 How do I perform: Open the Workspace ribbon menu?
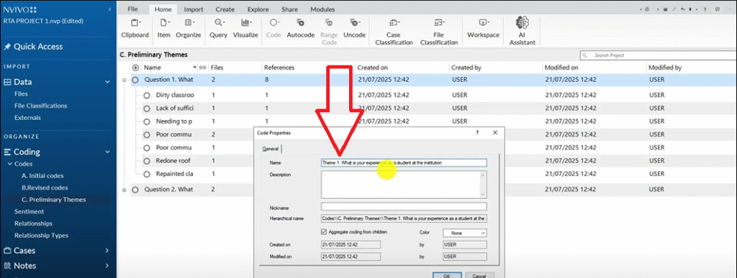coord(483,28)
